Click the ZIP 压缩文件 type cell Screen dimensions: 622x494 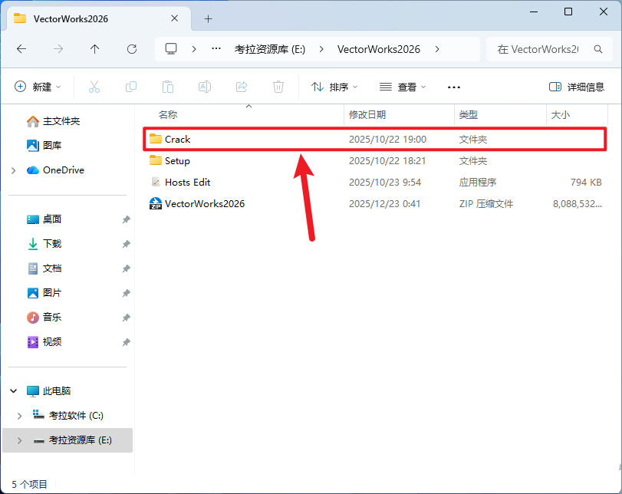[x=486, y=203]
